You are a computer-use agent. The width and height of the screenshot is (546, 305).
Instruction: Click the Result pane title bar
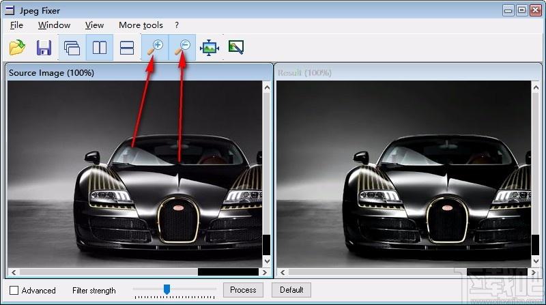[403, 72]
